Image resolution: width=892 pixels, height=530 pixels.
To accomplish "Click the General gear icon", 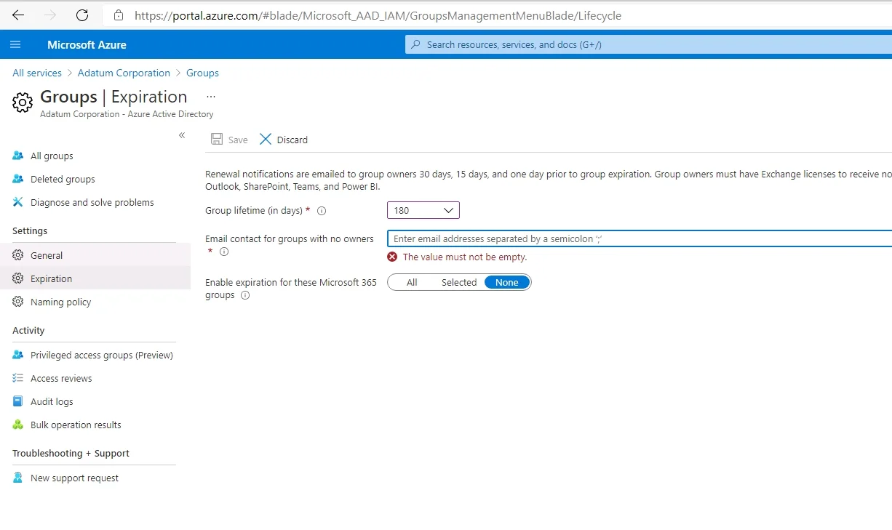I will [18, 255].
